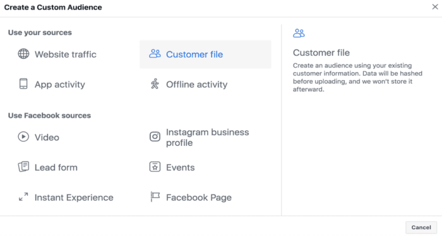Choose the Events source label
The width and height of the screenshot is (442, 236).
[180, 167]
